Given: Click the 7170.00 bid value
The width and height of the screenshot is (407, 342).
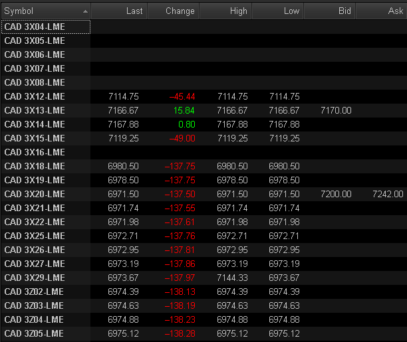Looking at the screenshot, I should tap(336, 110).
